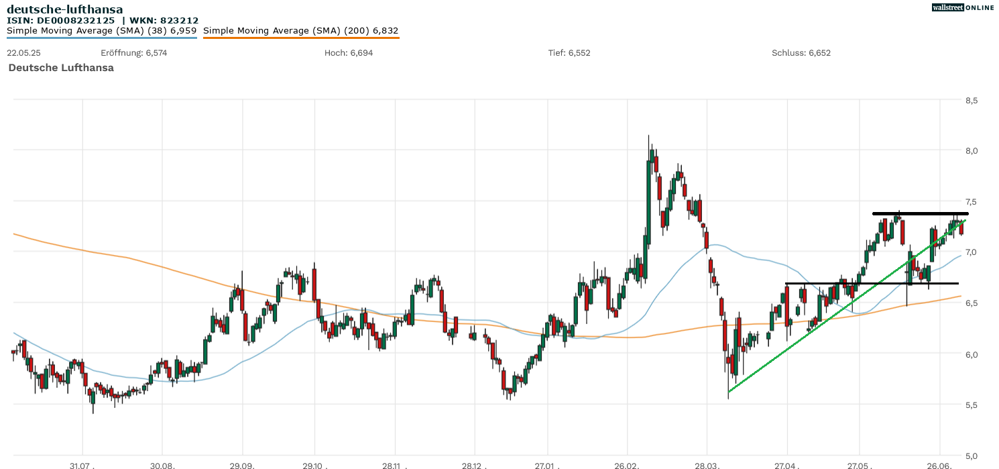Click the 'Deutsche Lufthansa' chart heading
This screenshot has width=999, height=469.
pos(61,68)
